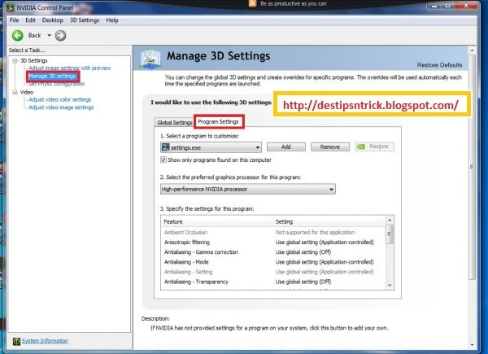Click the green Back arrow icon
488x354 pixels.
click(18, 36)
